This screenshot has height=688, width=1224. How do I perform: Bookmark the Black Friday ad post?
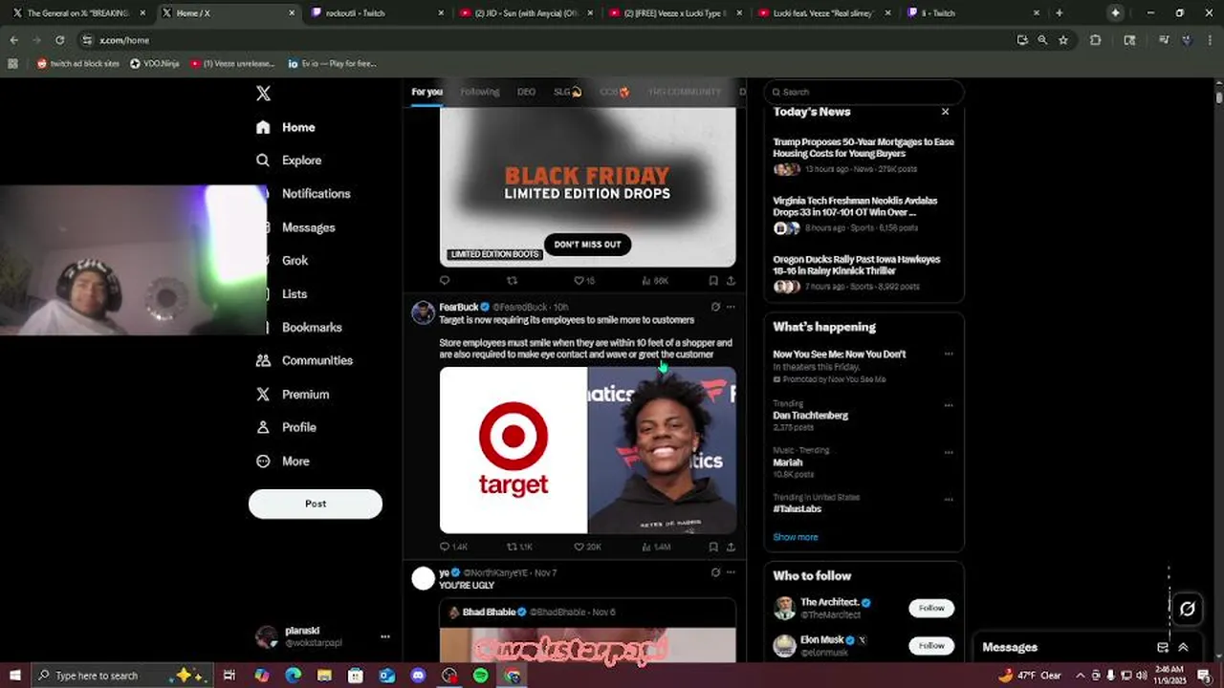713,281
